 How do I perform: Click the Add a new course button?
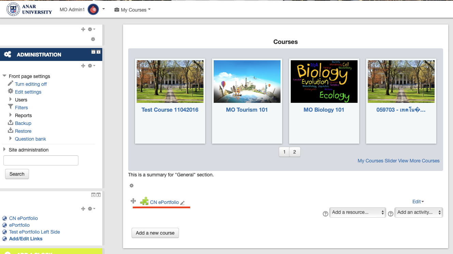pos(155,233)
